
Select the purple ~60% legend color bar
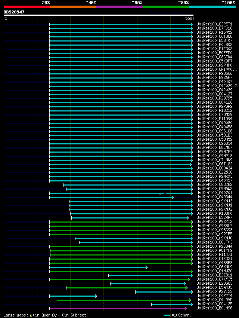tap(119, 7)
